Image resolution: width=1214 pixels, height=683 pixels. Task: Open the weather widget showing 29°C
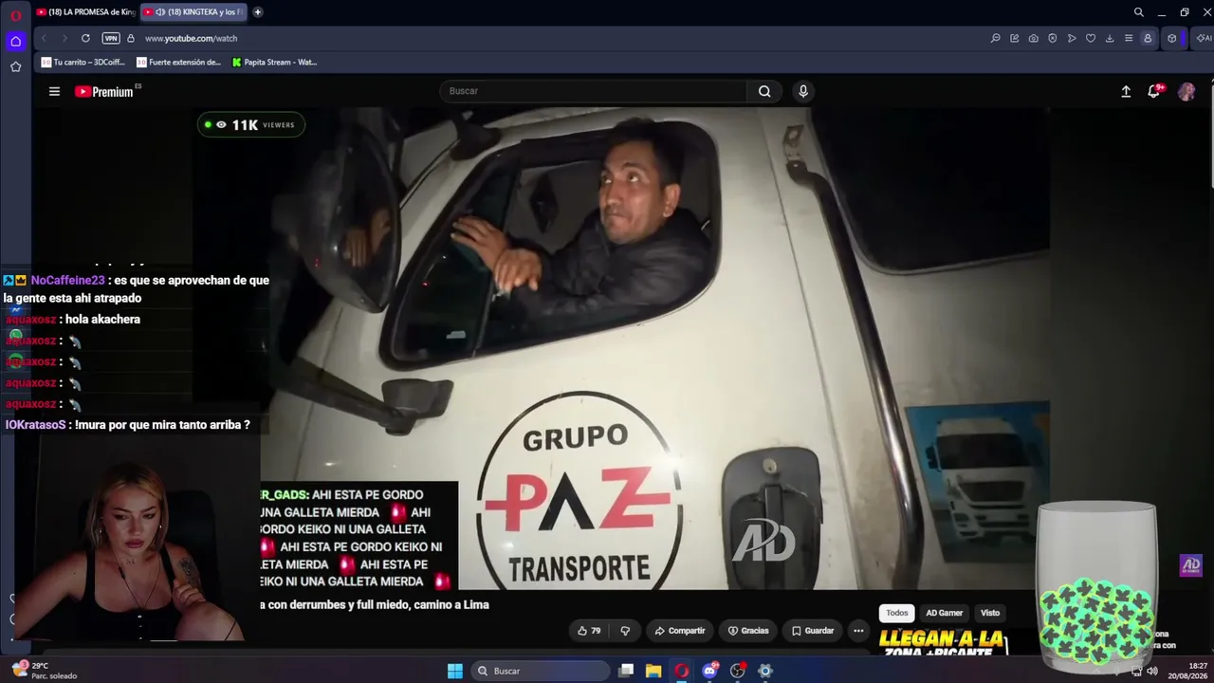pos(45,671)
